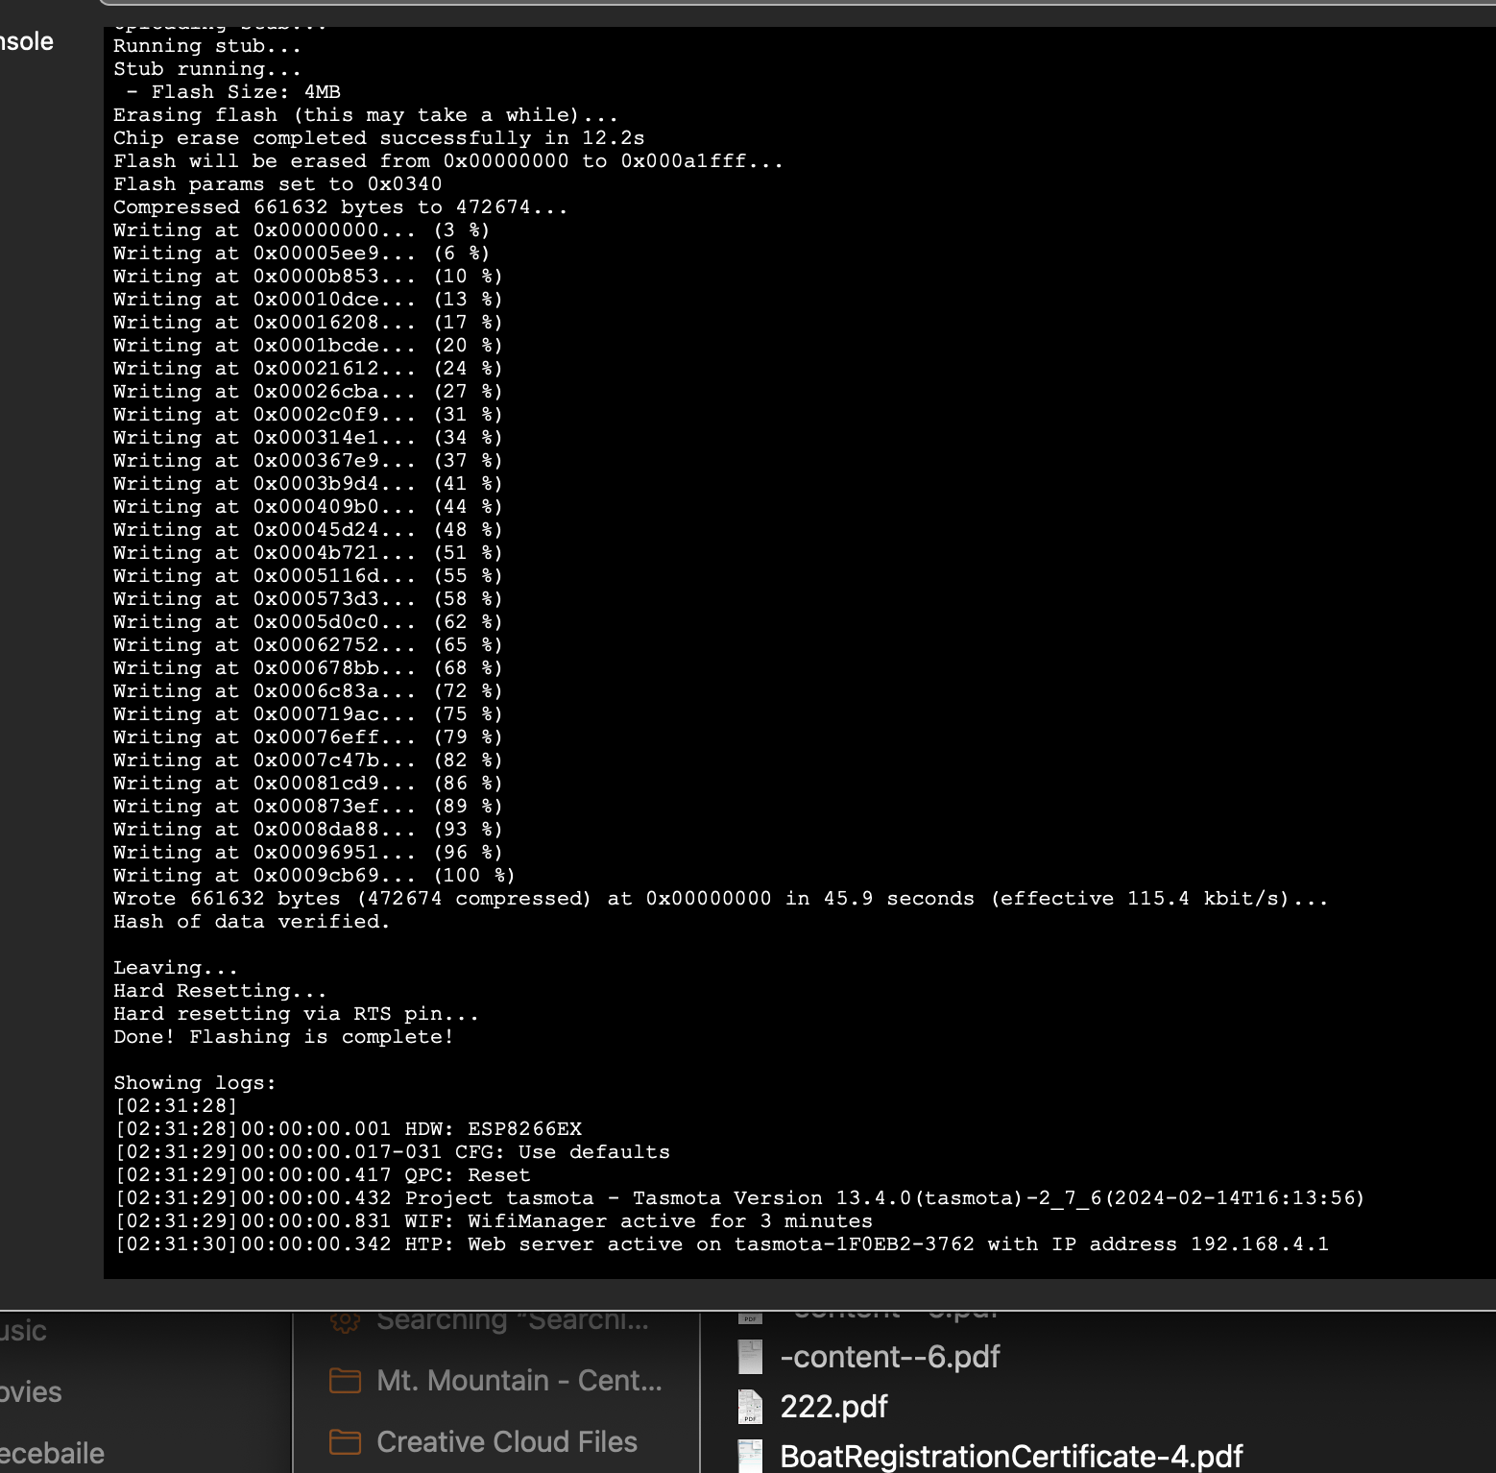Open Music in the Finder sidebar
Image resolution: width=1496 pixels, height=1473 pixels.
pyautogui.click(x=23, y=1331)
